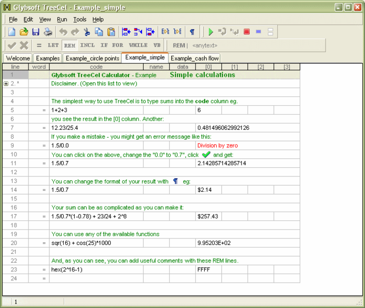
Task: Click the green Run play button
Action: pyautogui.click(x=211, y=32)
